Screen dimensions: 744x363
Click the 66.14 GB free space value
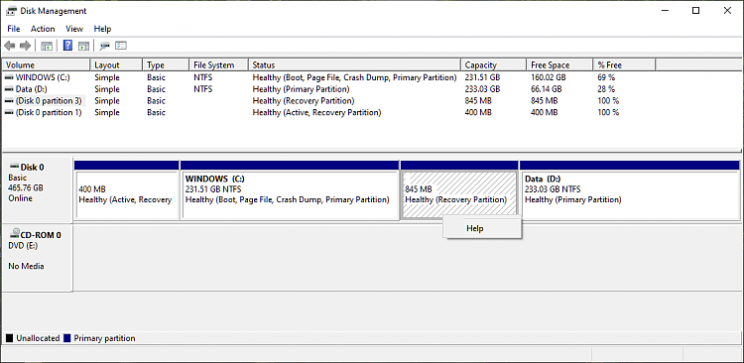tap(547, 89)
